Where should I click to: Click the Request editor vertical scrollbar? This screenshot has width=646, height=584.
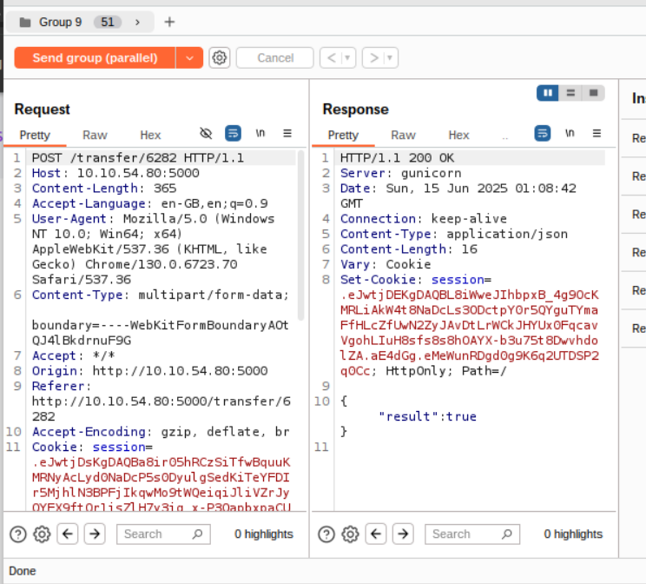tap(300, 236)
